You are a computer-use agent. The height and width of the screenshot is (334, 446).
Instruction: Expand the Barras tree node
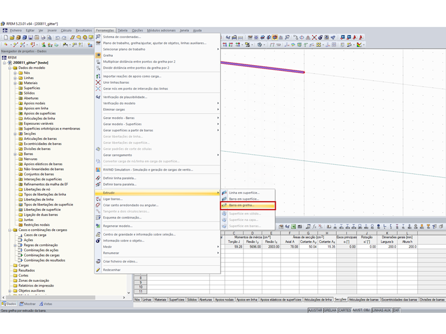click(x=15, y=154)
